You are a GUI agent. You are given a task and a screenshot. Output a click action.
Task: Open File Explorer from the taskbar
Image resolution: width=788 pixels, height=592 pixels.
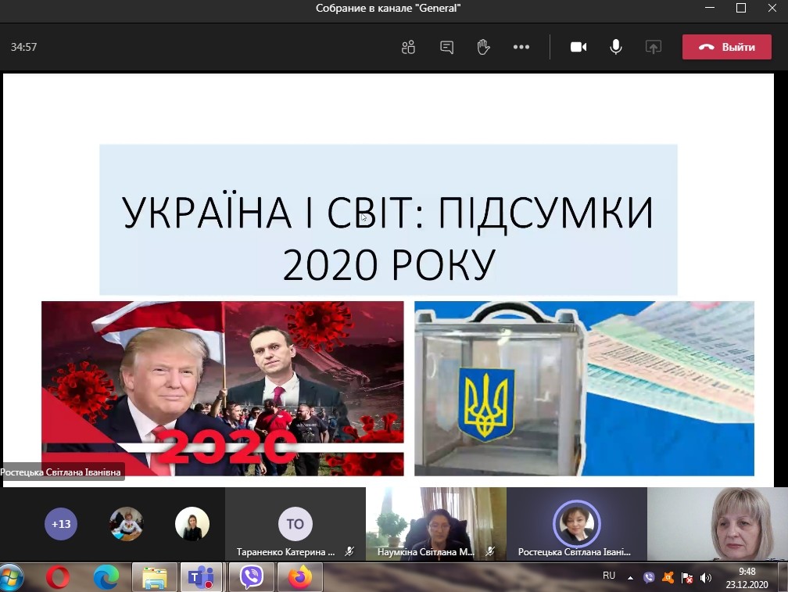coord(155,577)
